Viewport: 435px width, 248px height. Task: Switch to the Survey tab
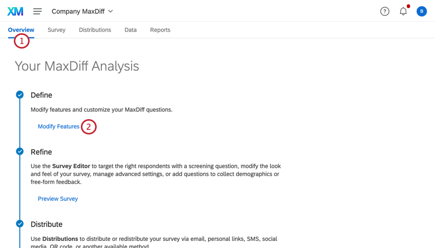coord(56,30)
